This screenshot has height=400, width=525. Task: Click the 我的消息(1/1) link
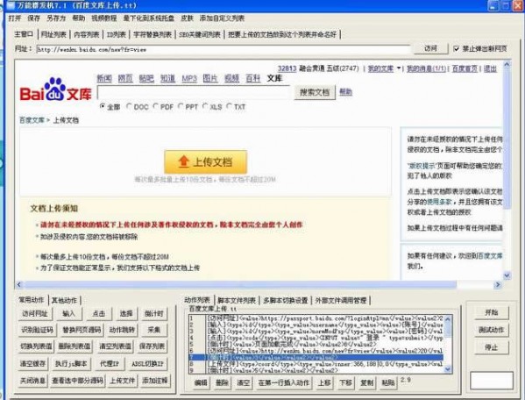tap(426, 68)
